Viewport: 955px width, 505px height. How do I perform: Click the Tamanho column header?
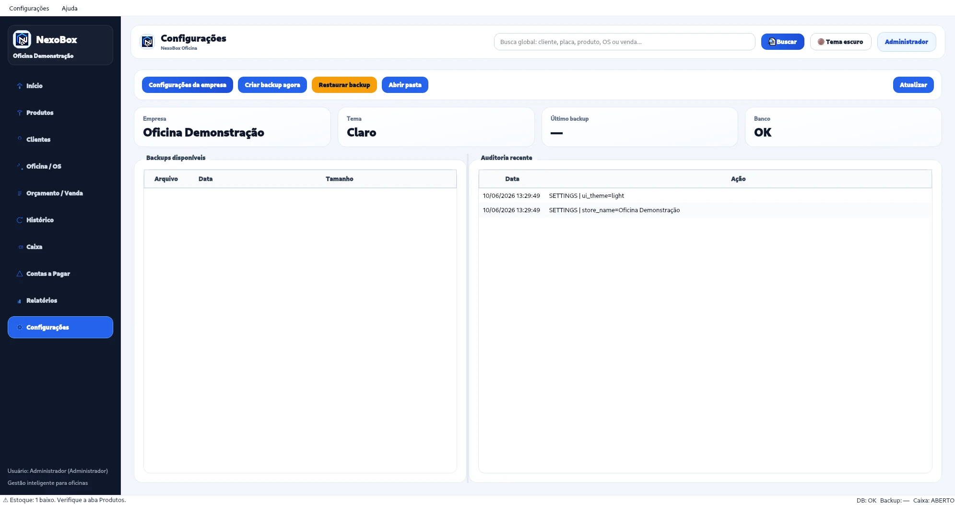[340, 179]
